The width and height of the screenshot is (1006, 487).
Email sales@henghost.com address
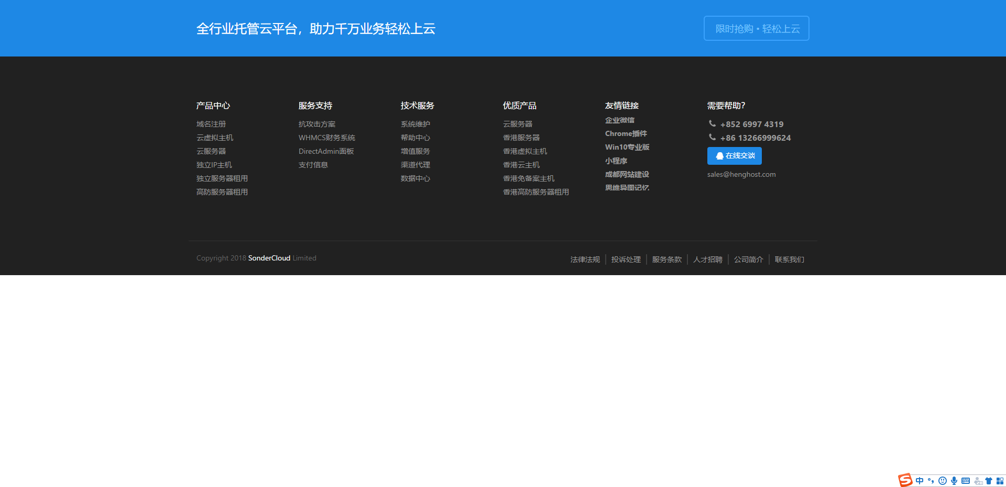[741, 175]
